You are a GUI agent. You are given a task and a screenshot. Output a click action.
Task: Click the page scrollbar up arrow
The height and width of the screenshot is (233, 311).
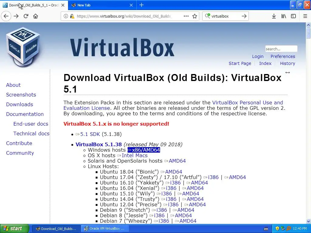tap(308, 25)
